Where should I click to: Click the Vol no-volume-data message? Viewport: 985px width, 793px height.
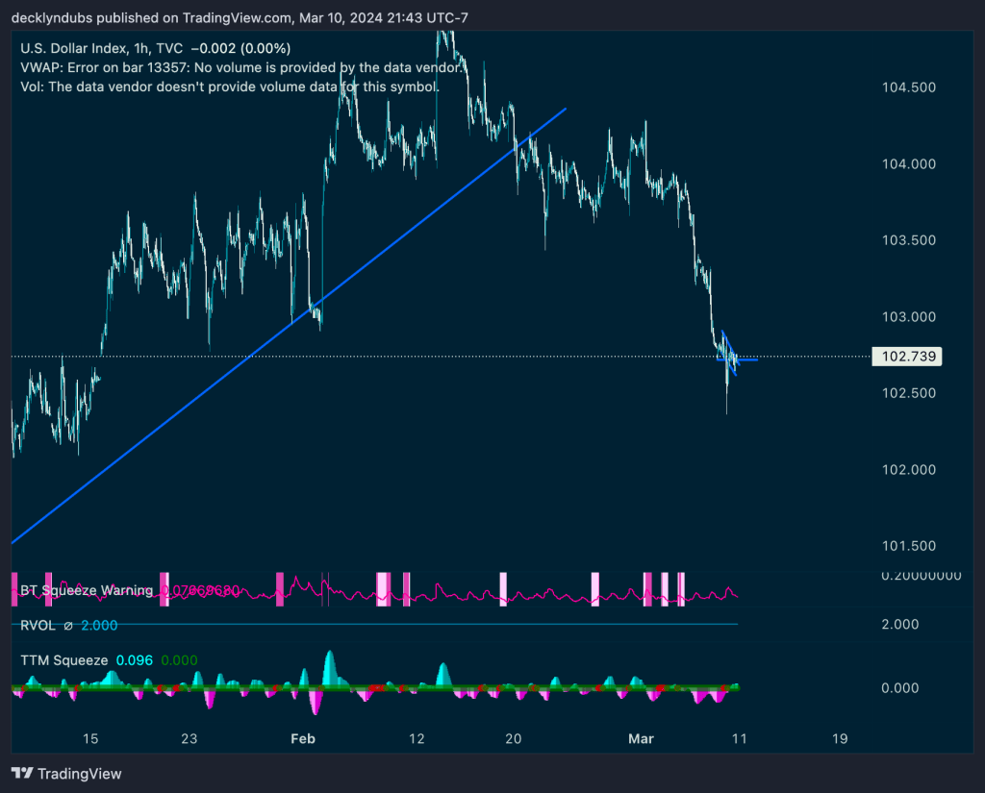pyautogui.click(x=230, y=87)
